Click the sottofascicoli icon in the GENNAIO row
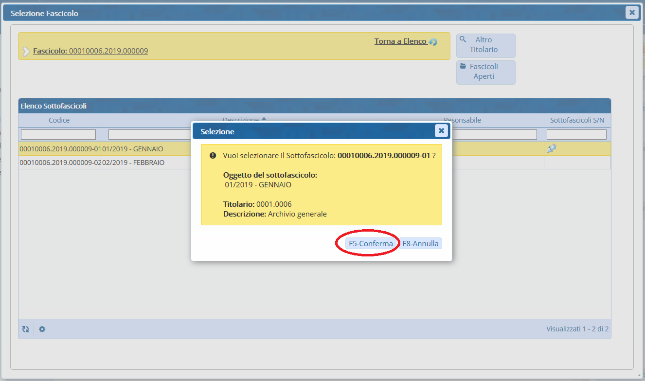Image resolution: width=645 pixels, height=381 pixels. coord(551,149)
